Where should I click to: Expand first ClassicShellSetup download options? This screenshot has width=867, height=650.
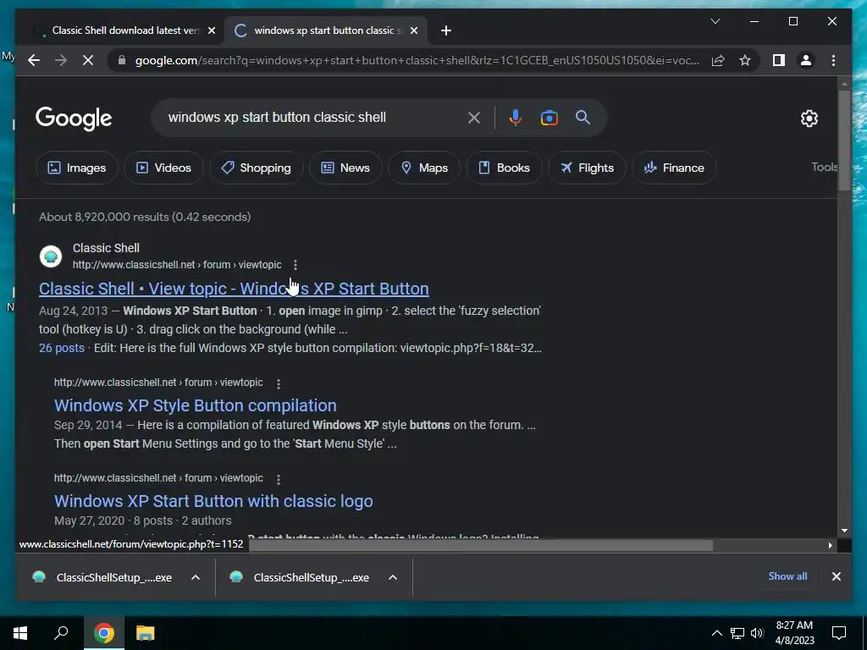click(x=196, y=577)
